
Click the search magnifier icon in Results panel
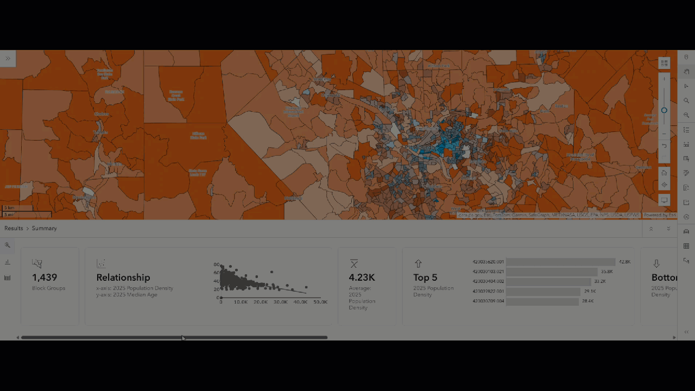click(x=8, y=245)
